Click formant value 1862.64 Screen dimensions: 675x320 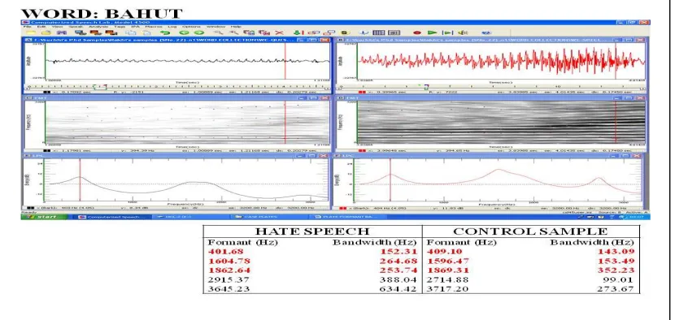pos(229,270)
